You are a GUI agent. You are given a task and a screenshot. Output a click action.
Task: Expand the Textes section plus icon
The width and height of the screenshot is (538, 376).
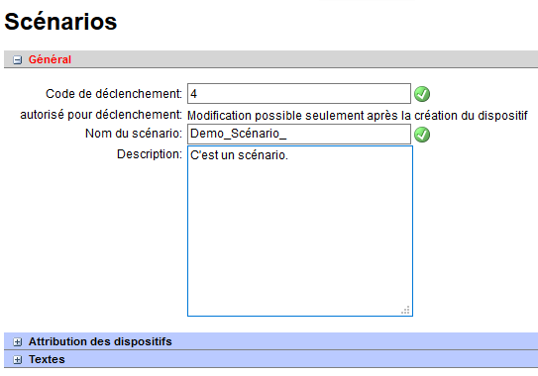coord(17,359)
